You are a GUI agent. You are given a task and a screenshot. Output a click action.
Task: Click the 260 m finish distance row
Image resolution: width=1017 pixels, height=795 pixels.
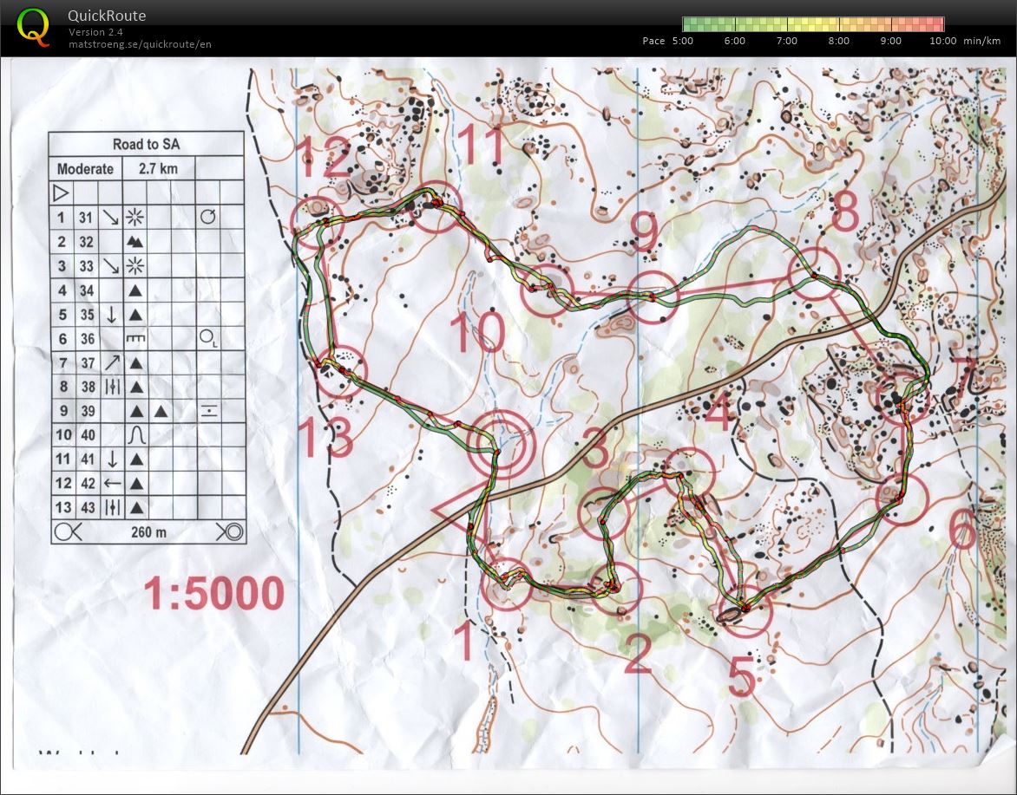pyautogui.click(x=148, y=531)
